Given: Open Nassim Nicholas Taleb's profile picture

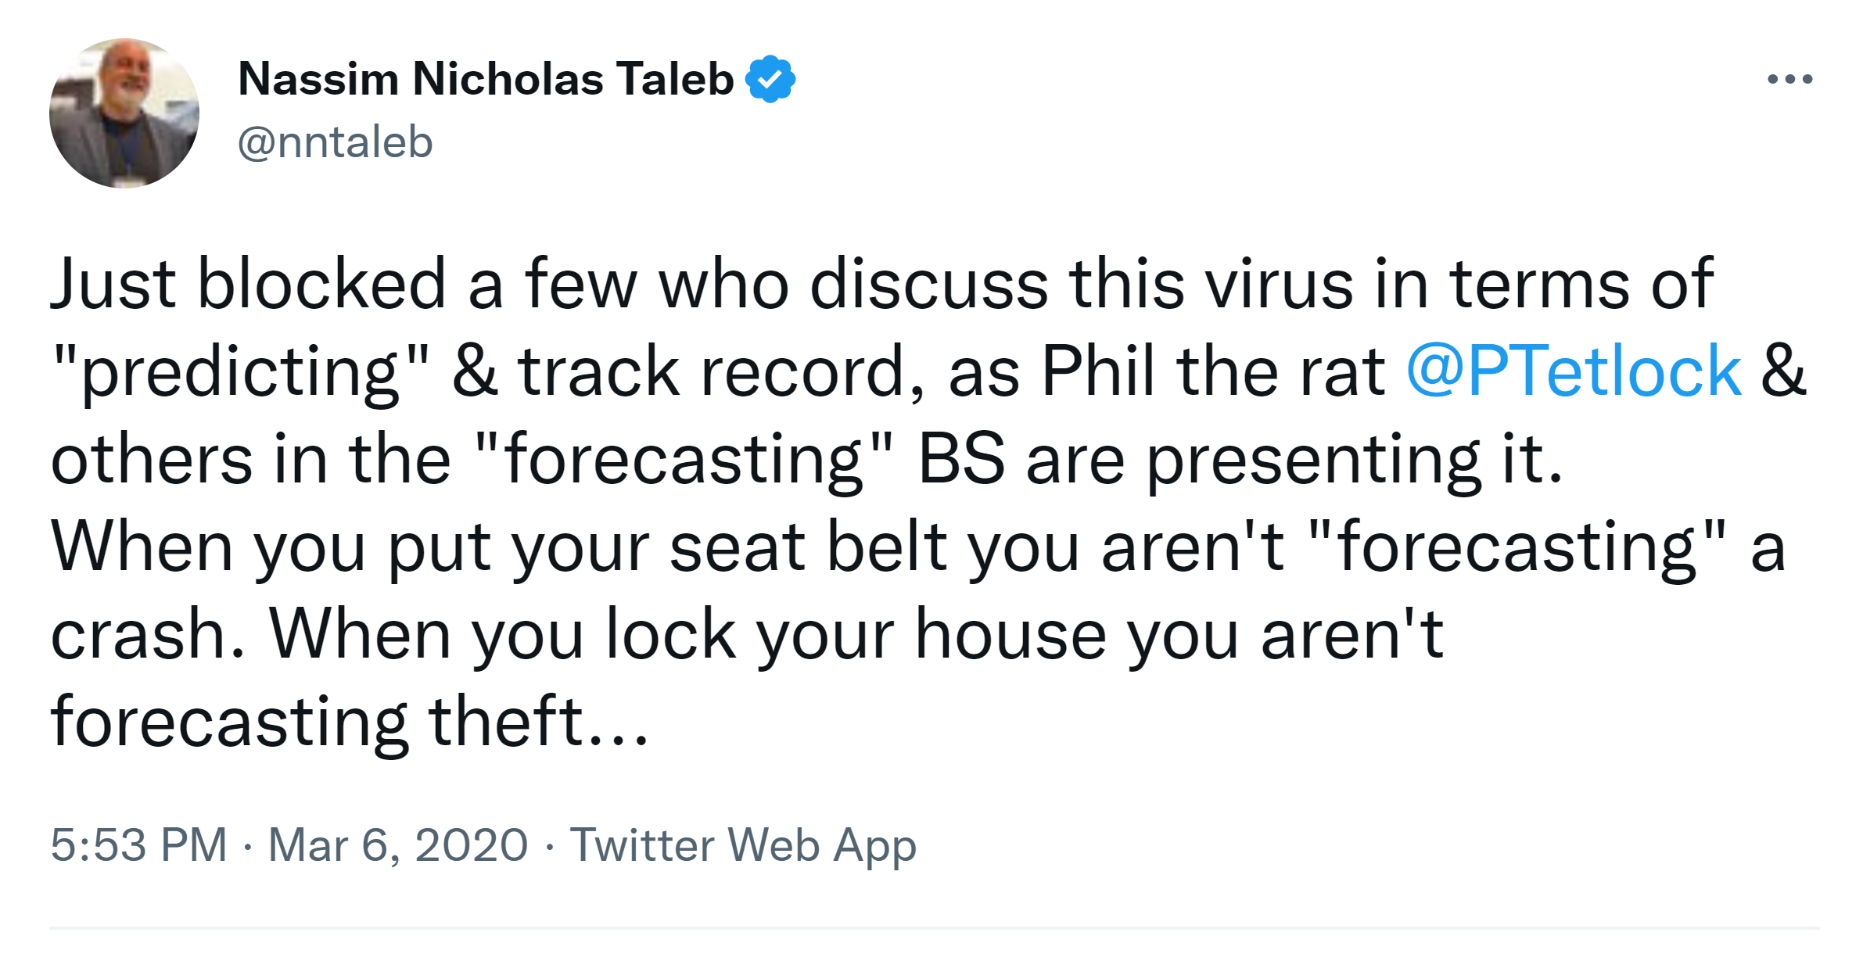Looking at the screenshot, I should (x=124, y=113).
